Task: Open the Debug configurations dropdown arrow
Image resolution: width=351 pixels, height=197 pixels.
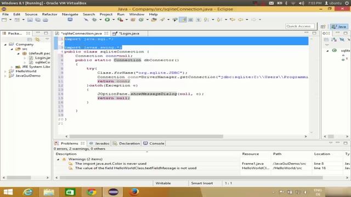Action: (x=100, y=20)
